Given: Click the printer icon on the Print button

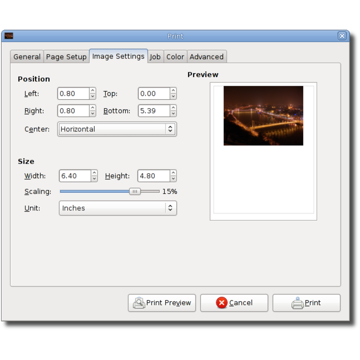Looking at the screenshot, I should [x=297, y=303].
